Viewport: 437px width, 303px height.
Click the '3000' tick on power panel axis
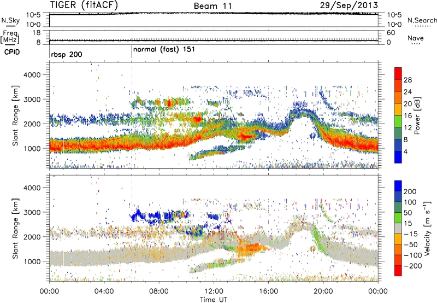(32, 100)
